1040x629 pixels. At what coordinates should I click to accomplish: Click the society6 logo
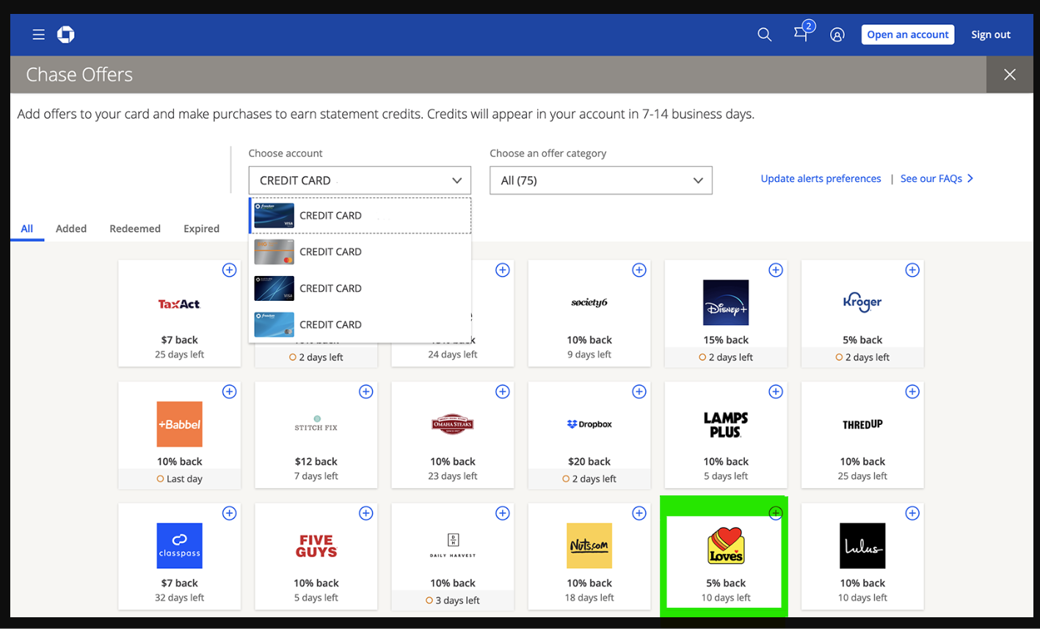[589, 302]
